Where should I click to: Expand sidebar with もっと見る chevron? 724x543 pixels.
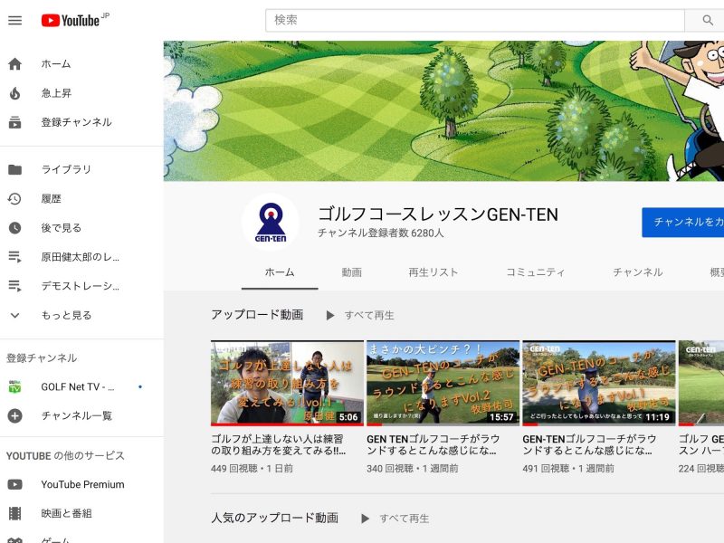[x=14, y=315]
